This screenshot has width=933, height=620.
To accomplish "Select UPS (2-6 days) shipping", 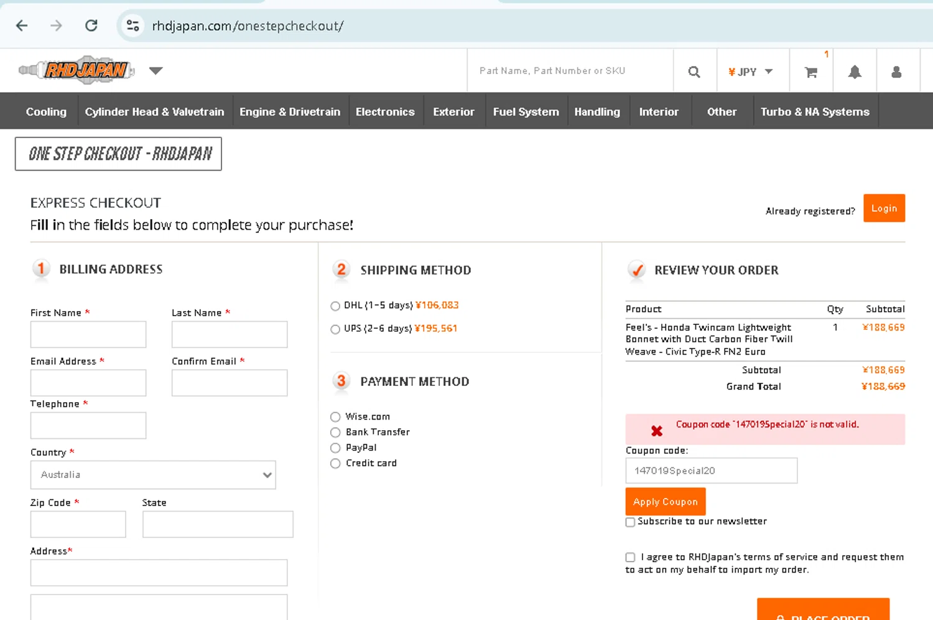I will pyautogui.click(x=335, y=329).
